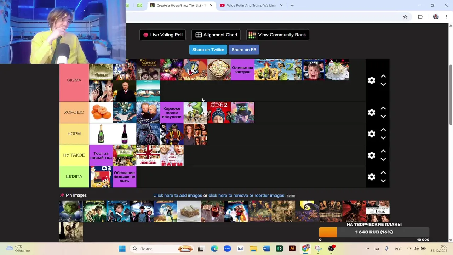453x255 pixels.
Task: Pick the Grinch thumbnail in image tray
Action: click(x=71, y=211)
